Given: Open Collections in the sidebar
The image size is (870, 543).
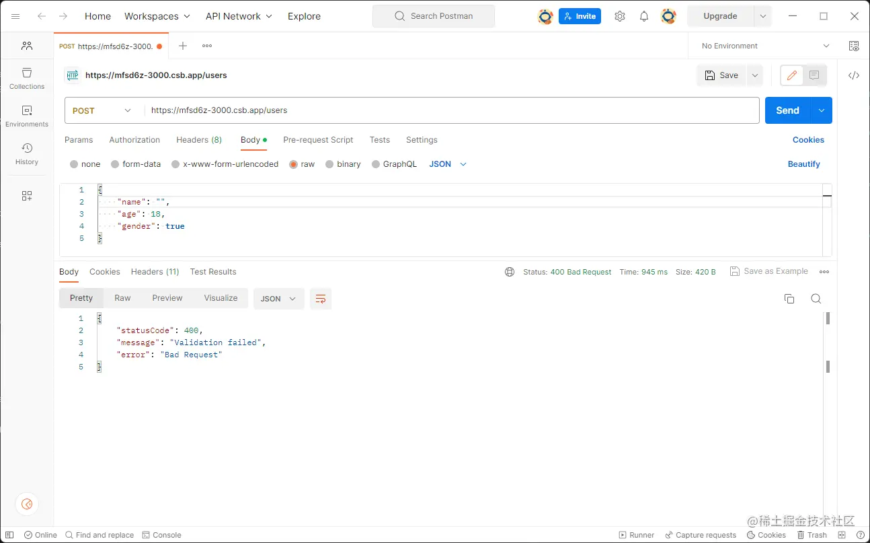Looking at the screenshot, I should pyautogui.click(x=27, y=78).
